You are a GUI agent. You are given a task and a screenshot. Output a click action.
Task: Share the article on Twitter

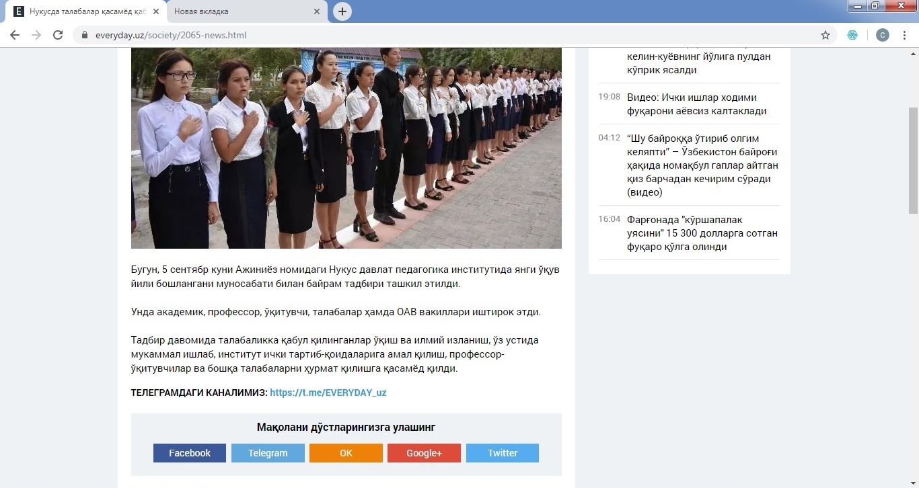pos(503,453)
